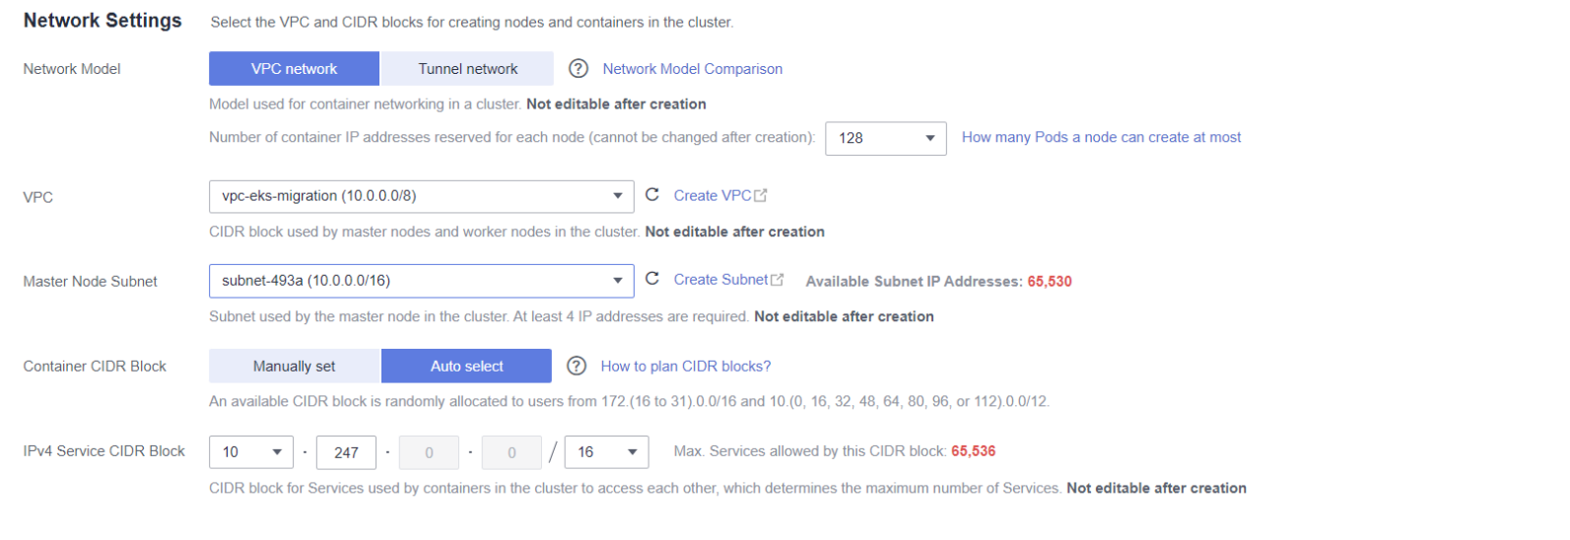Refresh the Master Node Subnet list
Viewport: 1570px width, 540px height.
651,280
